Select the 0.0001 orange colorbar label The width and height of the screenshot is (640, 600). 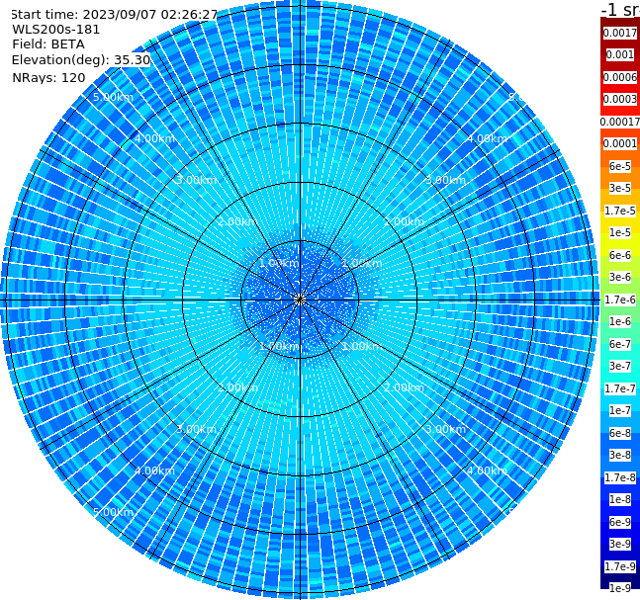pos(620,143)
